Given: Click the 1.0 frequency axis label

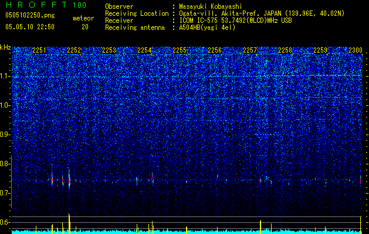Looking at the screenshot, I should (5, 106).
